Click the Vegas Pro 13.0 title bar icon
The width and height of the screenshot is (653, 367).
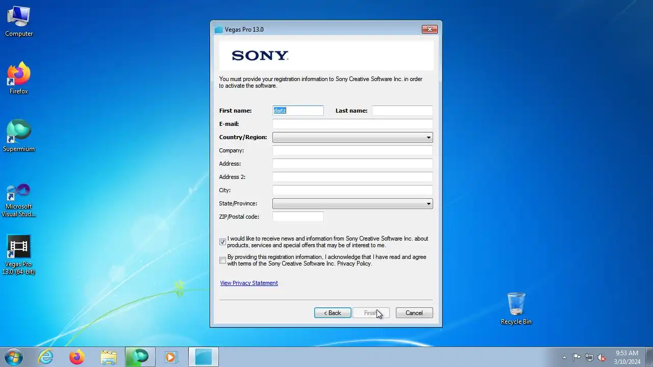(219, 30)
